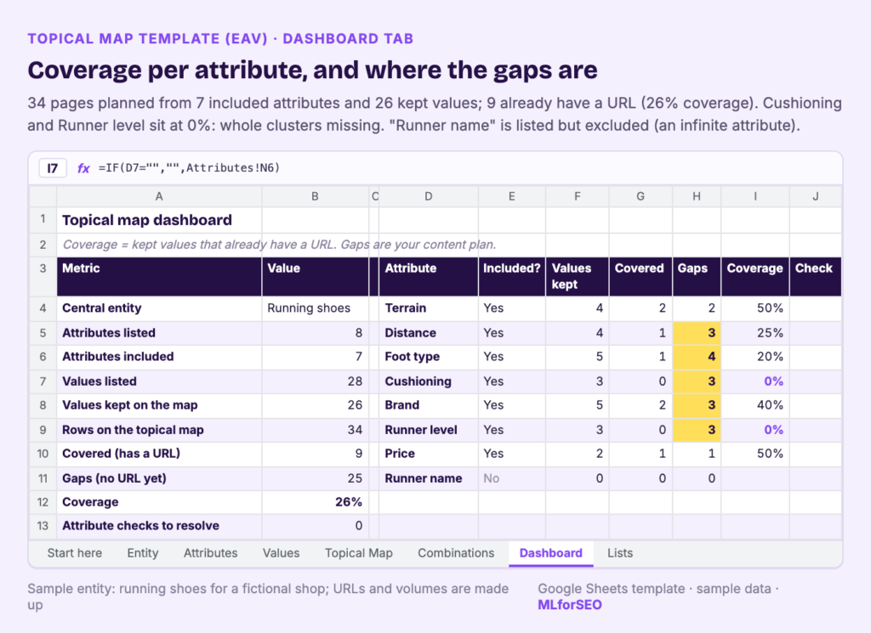This screenshot has width=871, height=633.
Task: Click the '25%' coverage in Distance row
Action: pos(755,333)
